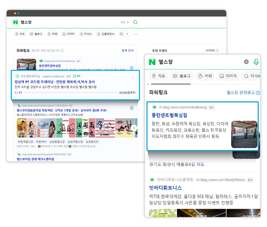Select the 지도 tab in desktop window
The width and height of the screenshot is (267, 227).
20,34
